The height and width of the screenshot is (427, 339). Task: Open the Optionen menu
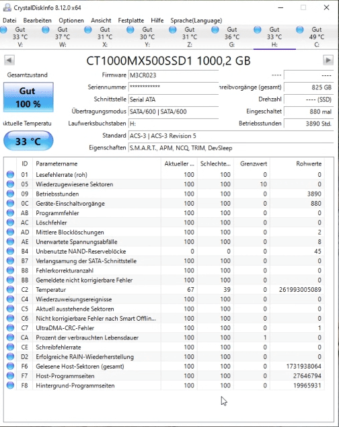tap(71, 20)
